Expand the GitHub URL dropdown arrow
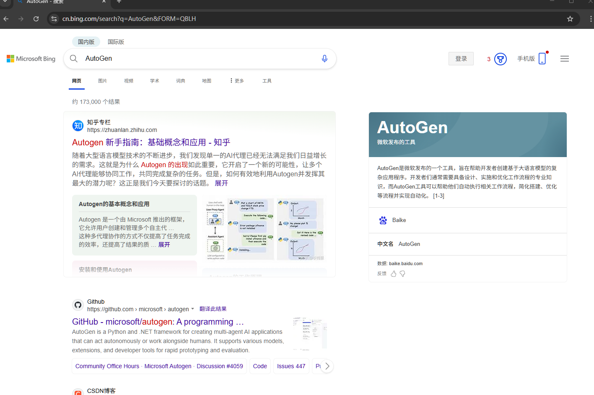Image resolution: width=594 pixels, height=395 pixels. (x=193, y=309)
